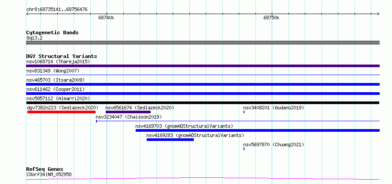Click the nsv831349 (Wong2007) label
This screenshot has width=392, height=184.
click(x=53, y=71)
